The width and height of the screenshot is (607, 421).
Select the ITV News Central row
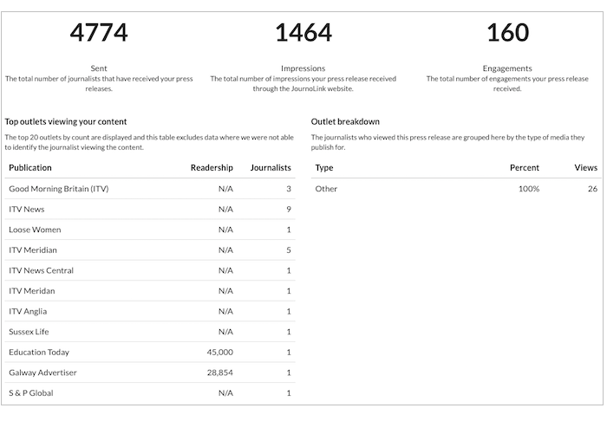point(150,270)
